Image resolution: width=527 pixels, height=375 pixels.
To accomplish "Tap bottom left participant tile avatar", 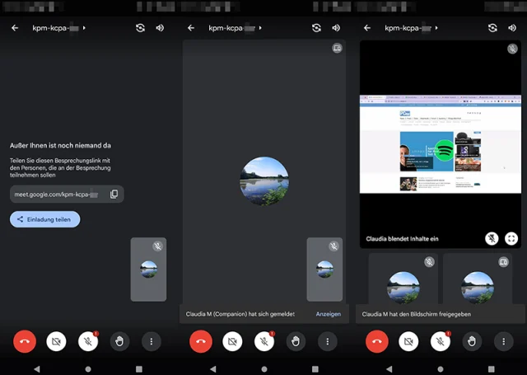I will pyautogui.click(x=403, y=288).
